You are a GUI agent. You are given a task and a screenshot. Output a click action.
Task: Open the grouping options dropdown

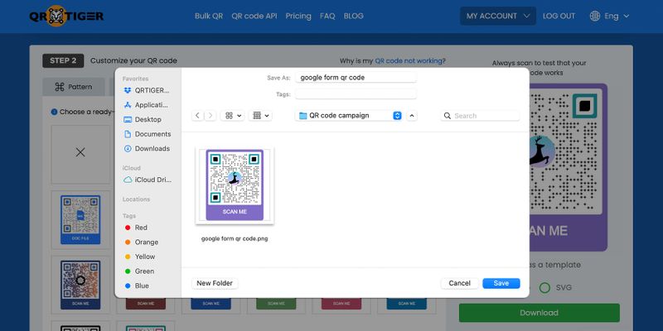(x=260, y=115)
